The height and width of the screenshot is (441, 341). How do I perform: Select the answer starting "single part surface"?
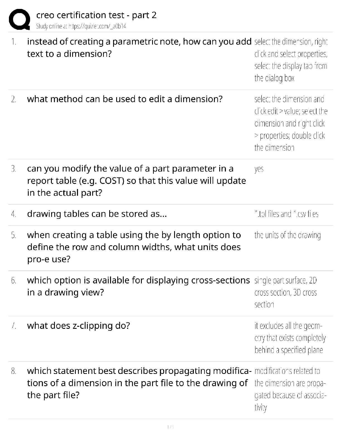pyautogui.click(x=286, y=292)
